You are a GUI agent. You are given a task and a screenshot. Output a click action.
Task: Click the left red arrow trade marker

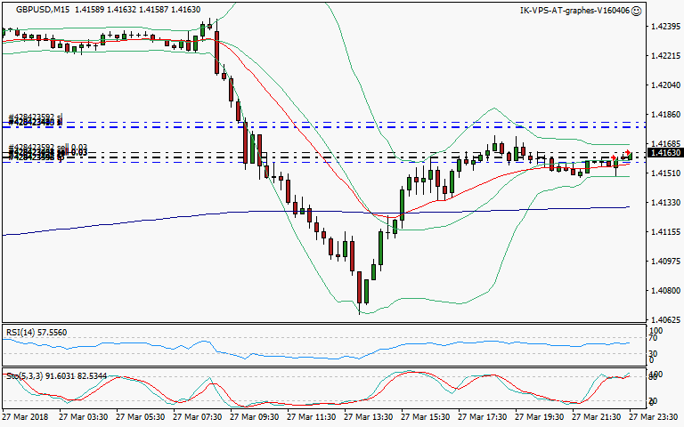click(614, 157)
